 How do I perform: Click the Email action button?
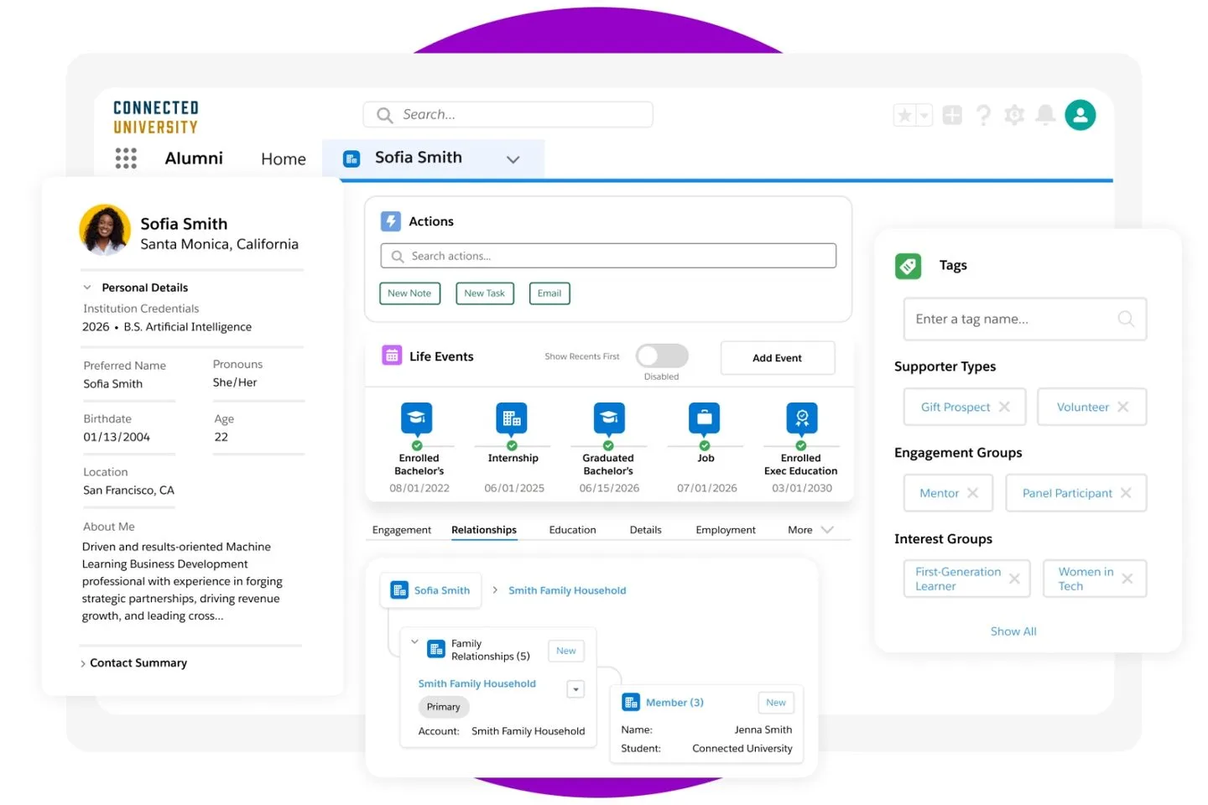coord(549,293)
